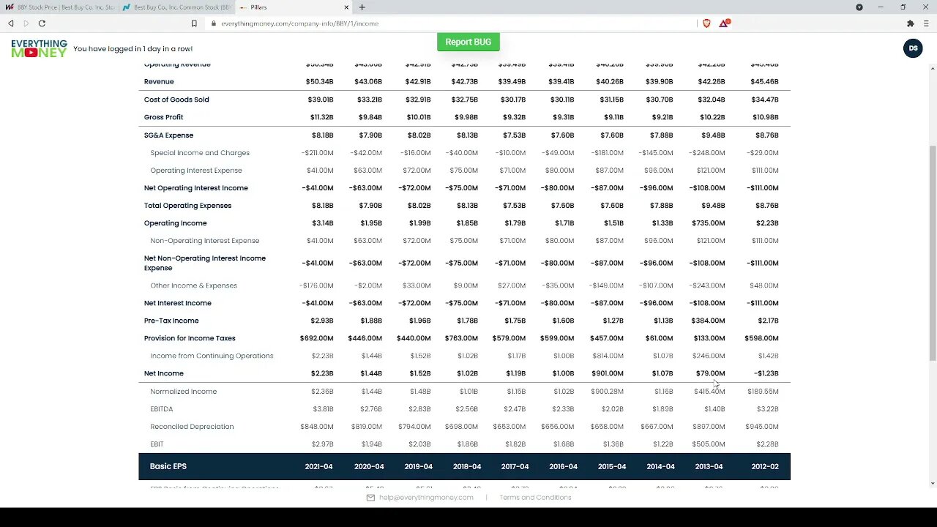This screenshot has height=527, width=937.
Task: Click the 2012-02 column header
Action: point(765,466)
